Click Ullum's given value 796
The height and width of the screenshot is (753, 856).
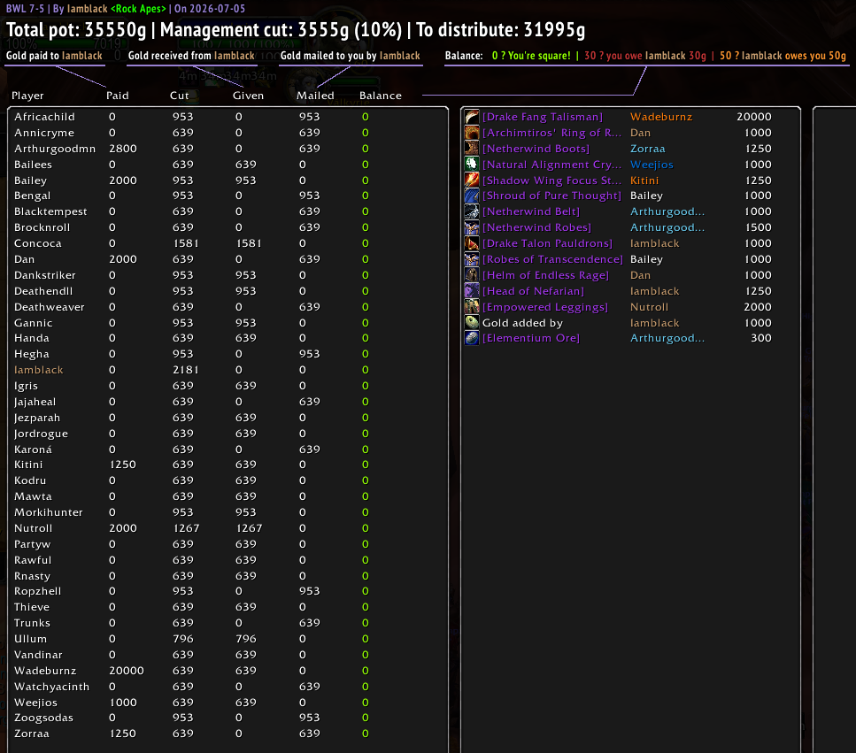(x=246, y=639)
